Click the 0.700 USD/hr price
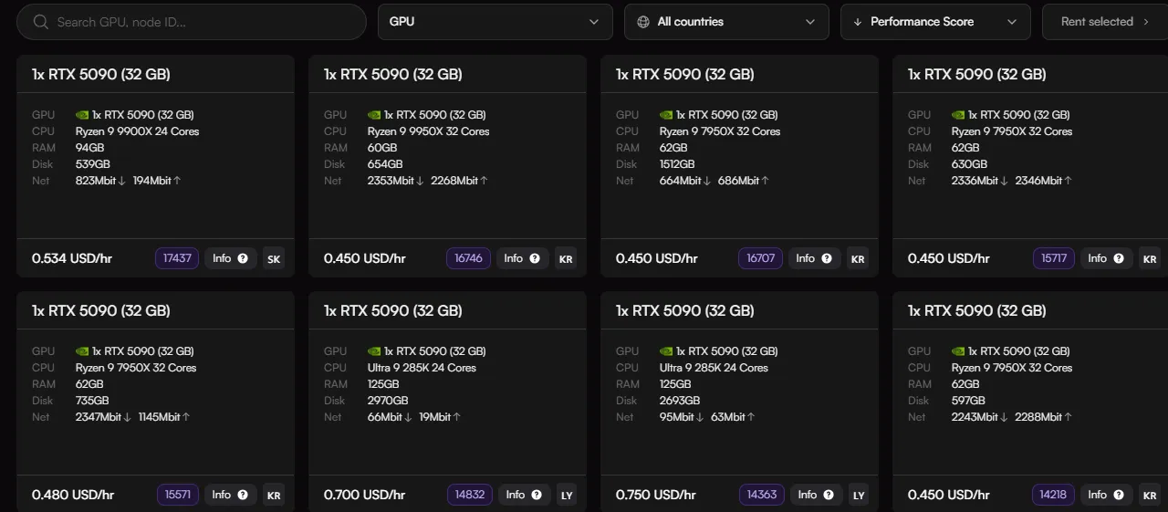 point(365,495)
